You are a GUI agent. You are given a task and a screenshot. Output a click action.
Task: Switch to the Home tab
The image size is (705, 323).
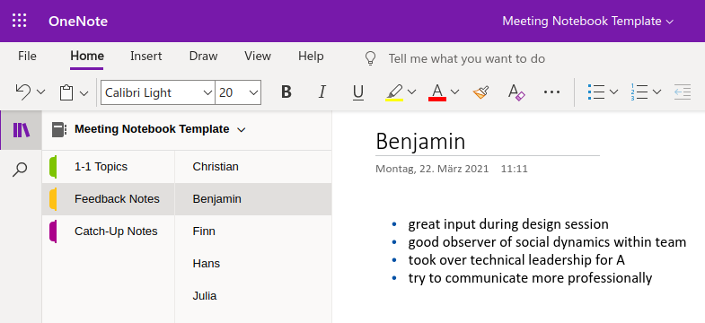(87, 57)
